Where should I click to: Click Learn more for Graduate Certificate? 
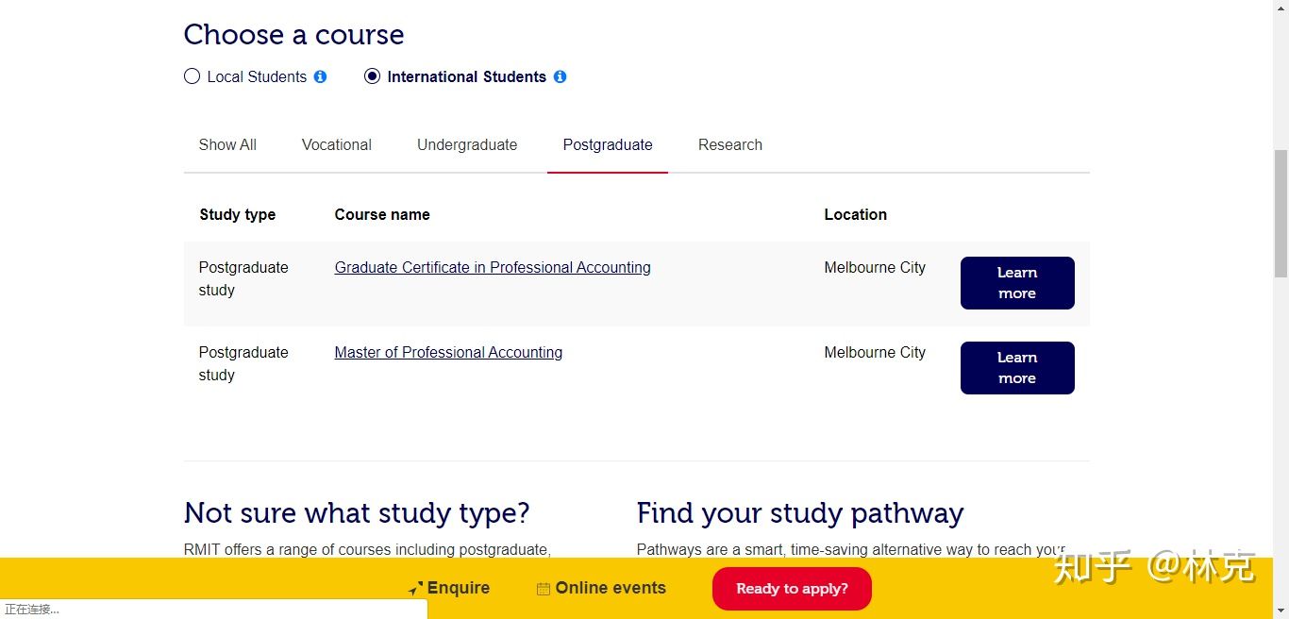click(1017, 283)
